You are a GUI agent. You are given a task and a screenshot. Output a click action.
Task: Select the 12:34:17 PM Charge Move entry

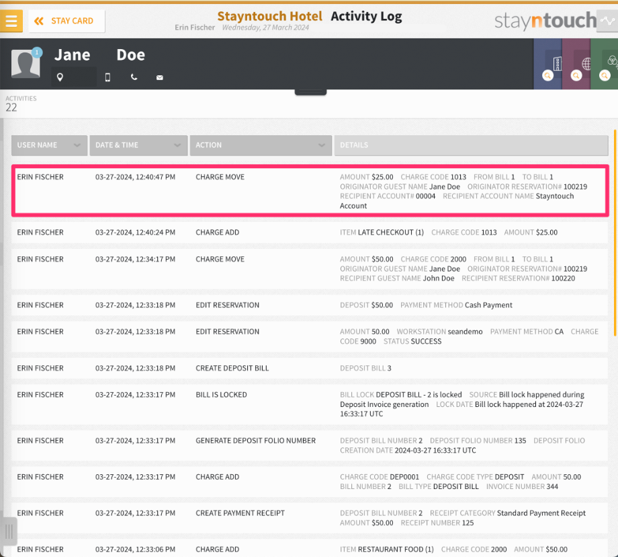pyautogui.click(x=310, y=269)
